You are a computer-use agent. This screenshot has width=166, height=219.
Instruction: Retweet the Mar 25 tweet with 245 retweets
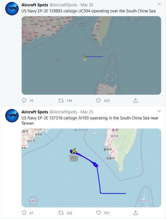pos(61,213)
